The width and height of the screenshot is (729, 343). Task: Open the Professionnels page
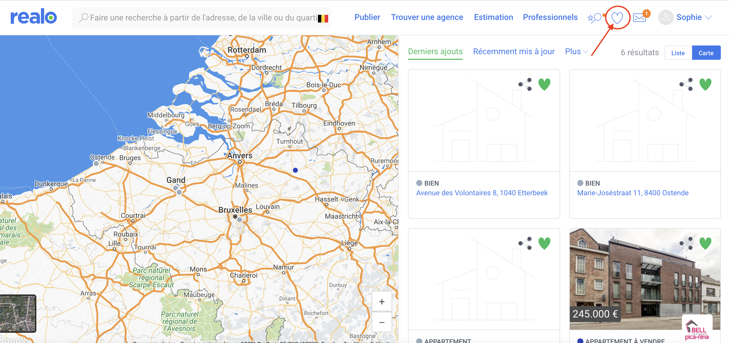click(550, 17)
